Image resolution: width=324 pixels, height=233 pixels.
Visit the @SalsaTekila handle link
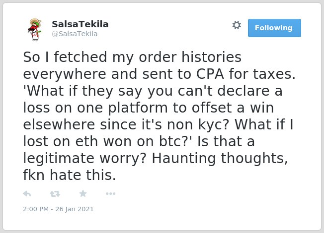[75, 34]
